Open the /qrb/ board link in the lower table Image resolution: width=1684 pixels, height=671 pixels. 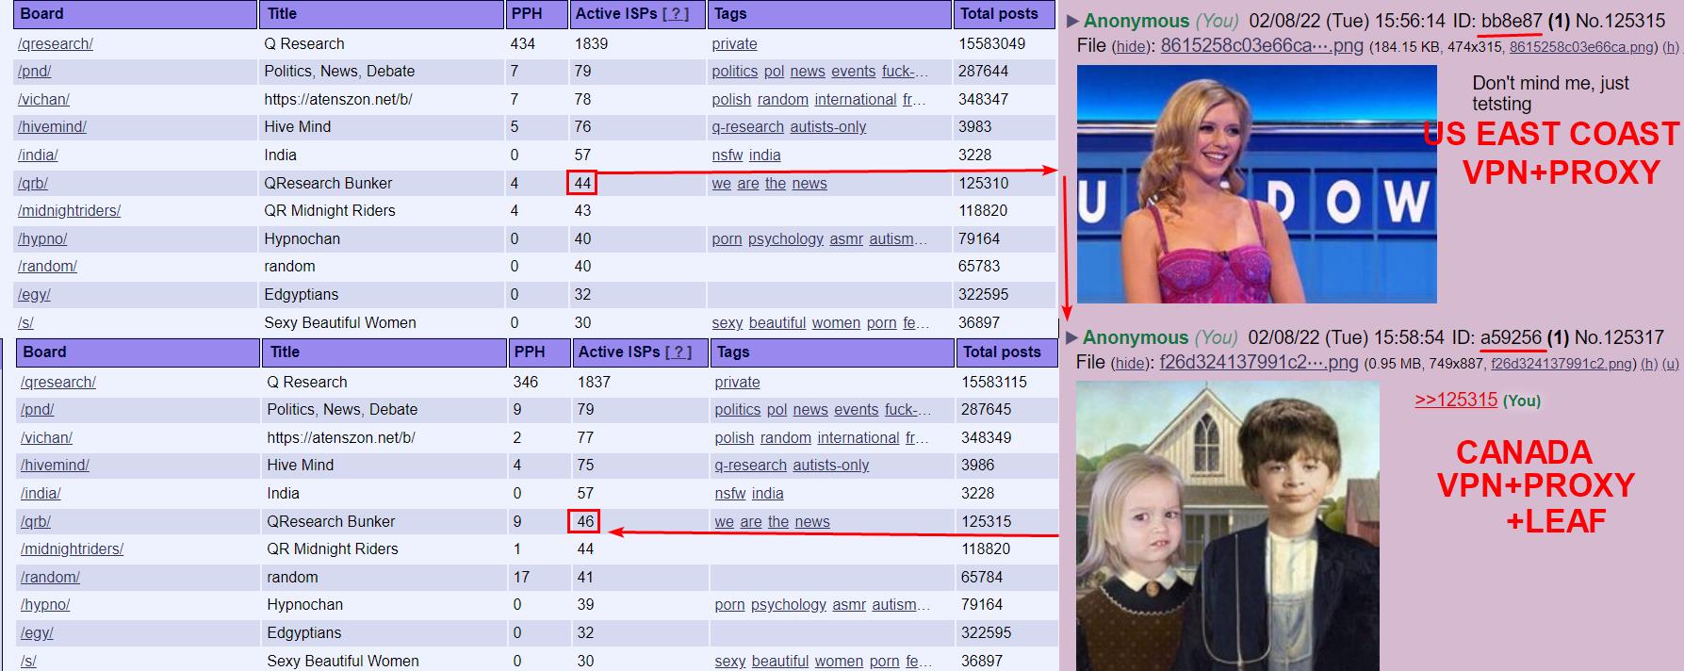pyautogui.click(x=36, y=522)
